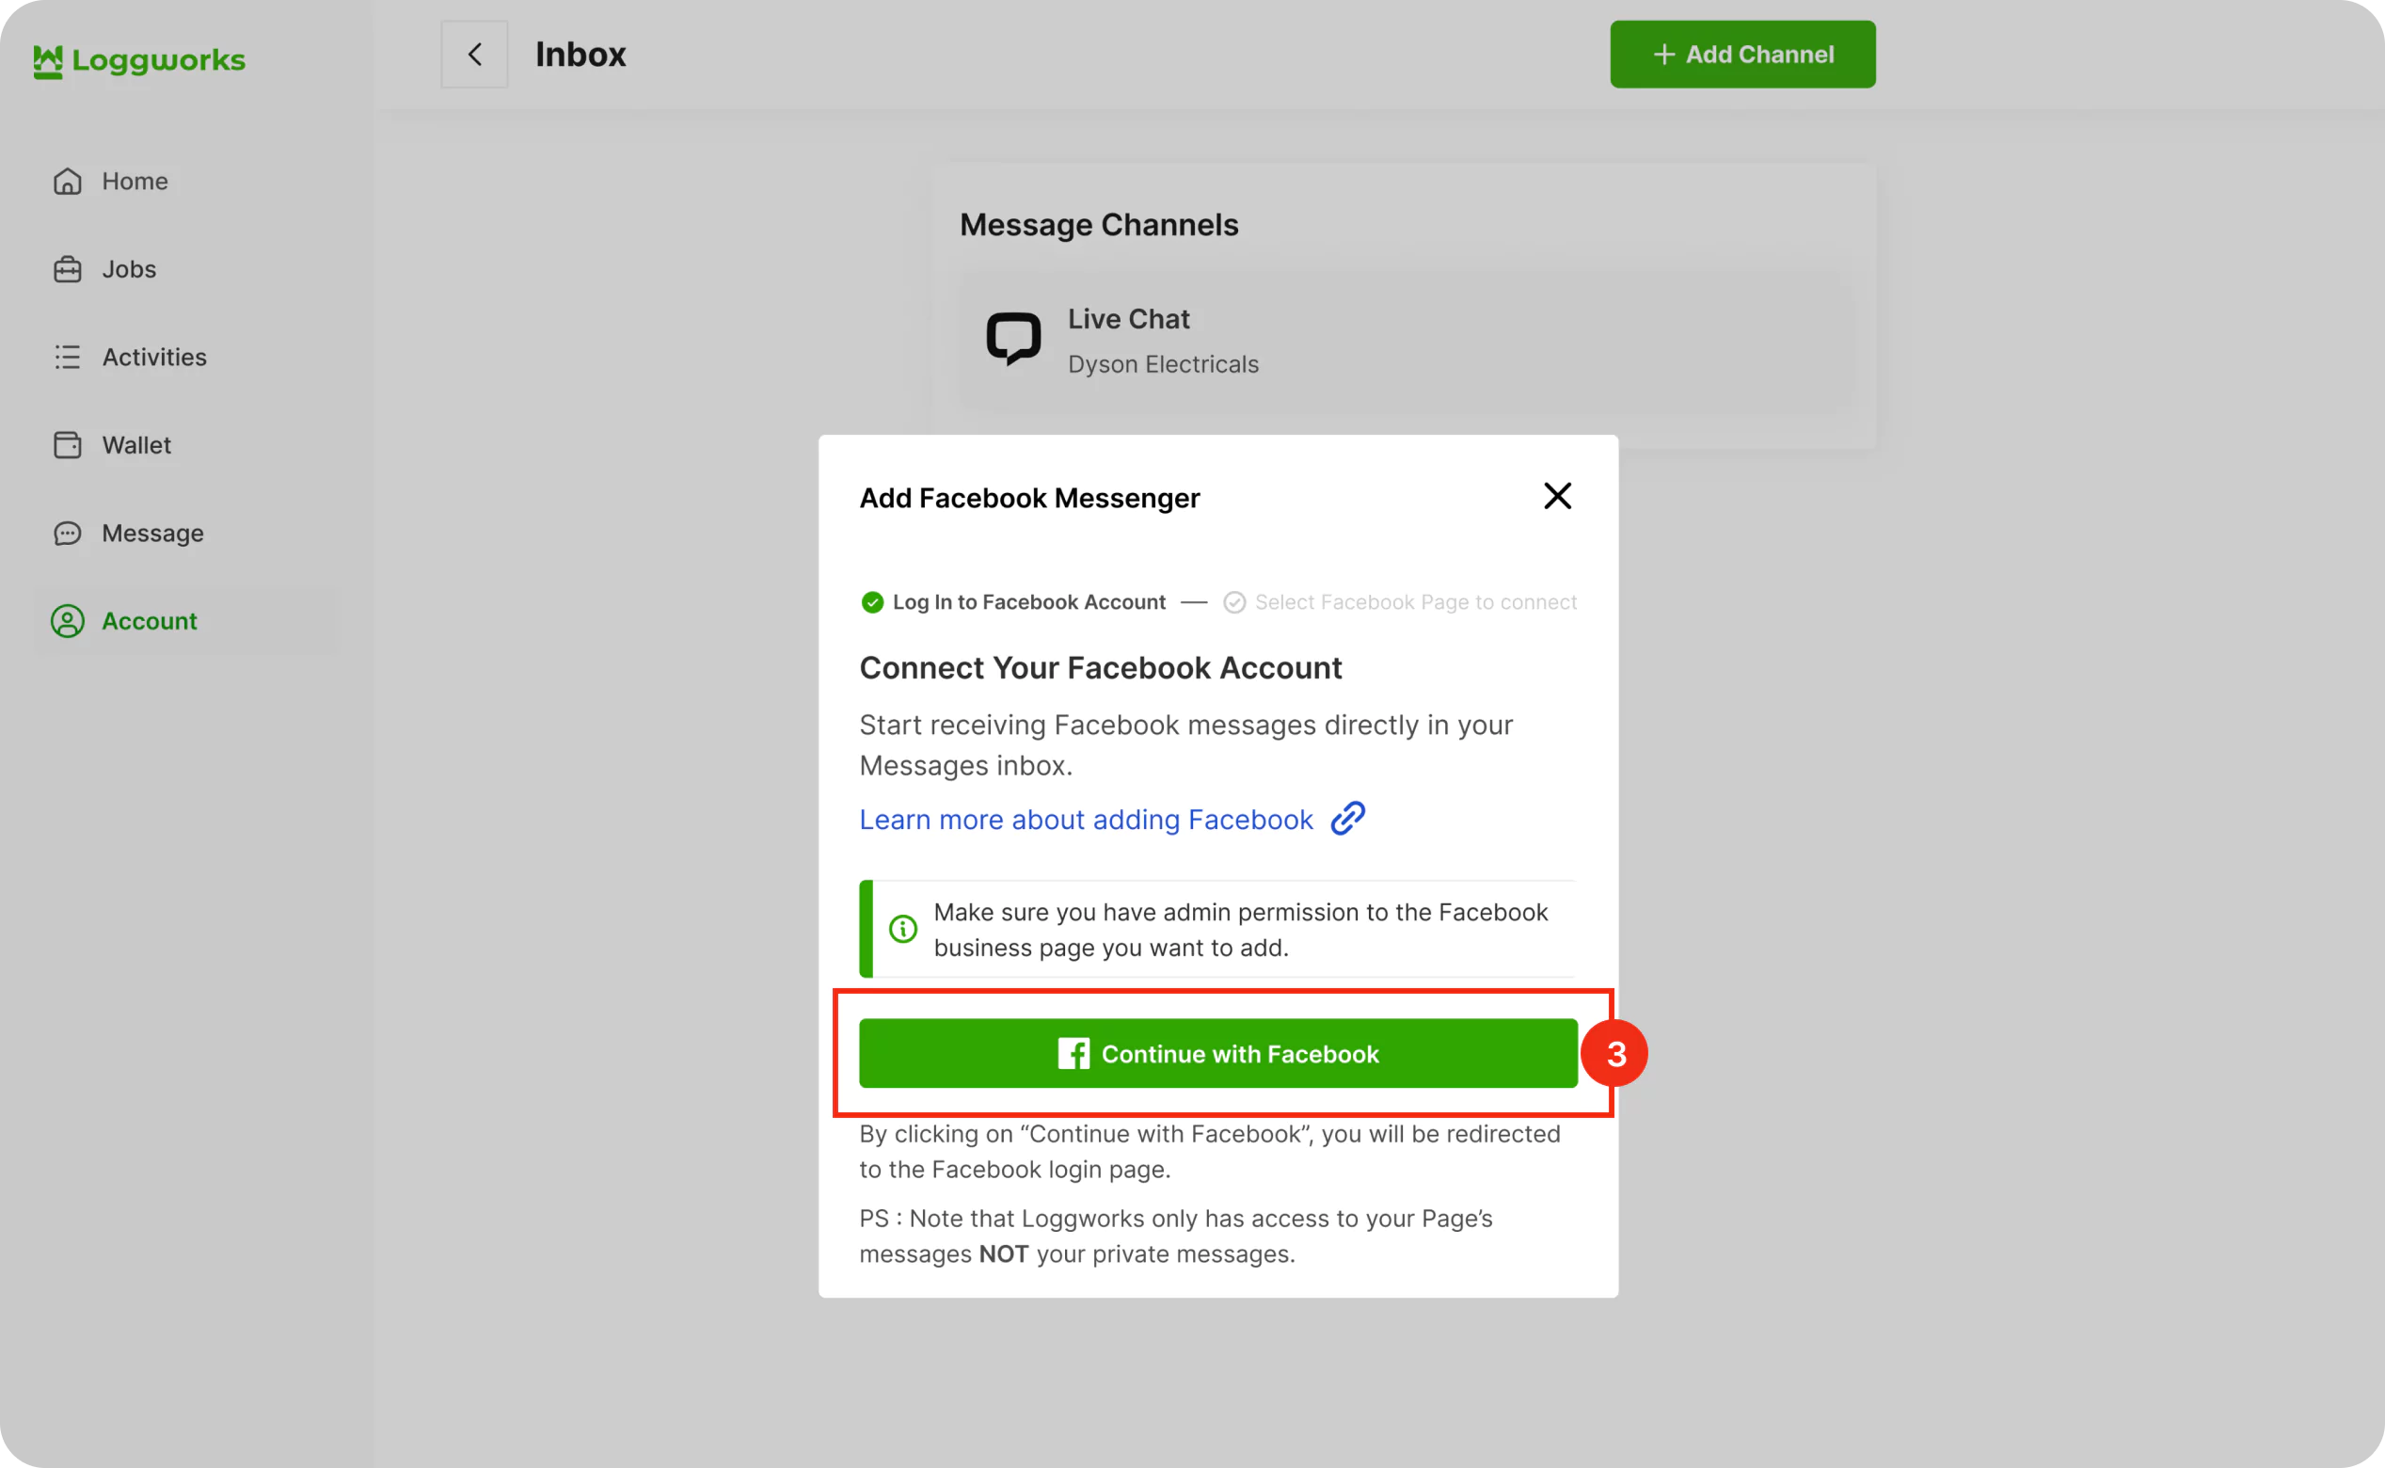
Task: Select the Facebook Page to connect step
Action: click(1414, 602)
